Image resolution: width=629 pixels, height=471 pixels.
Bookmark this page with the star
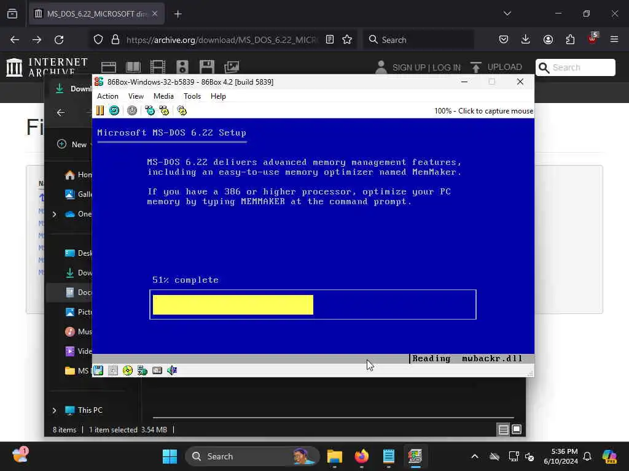pyautogui.click(x=347, y=39)
